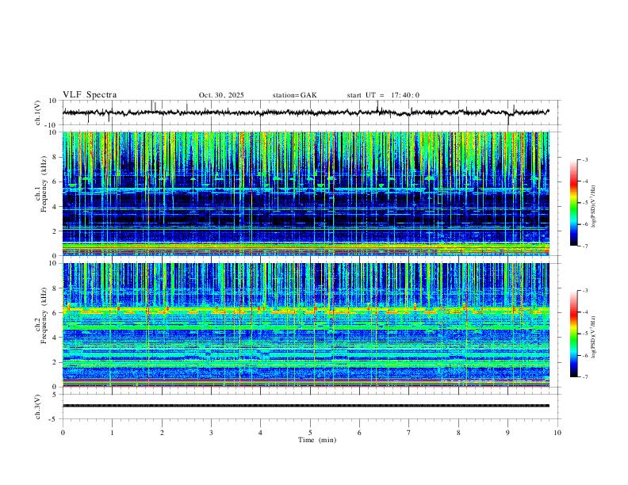The width and height of the screenshot is (628, 485).
Task: Click the '-3' tick on lower colorbar
Action: point(584,291)
